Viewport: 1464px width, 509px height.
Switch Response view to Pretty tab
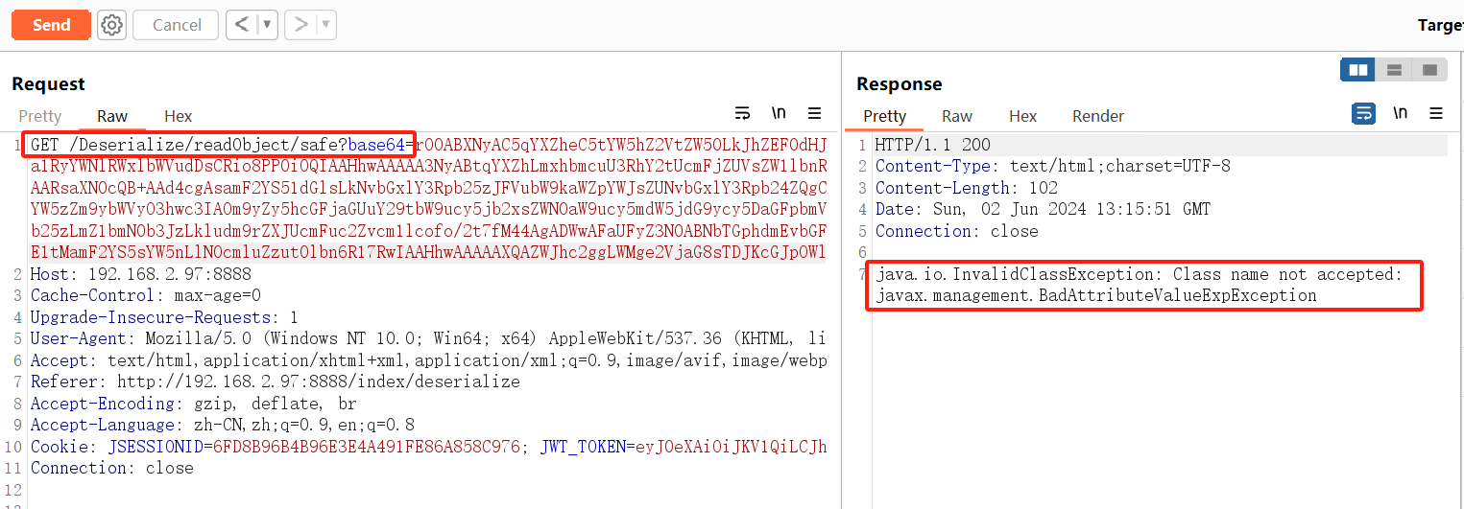click(x=884, y=116)
